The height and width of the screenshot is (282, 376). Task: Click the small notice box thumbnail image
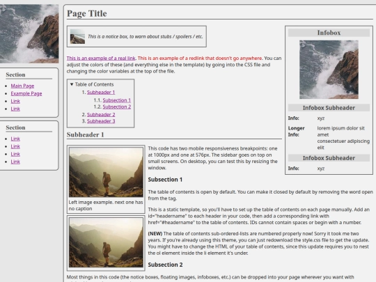click(x=77, y=36)
